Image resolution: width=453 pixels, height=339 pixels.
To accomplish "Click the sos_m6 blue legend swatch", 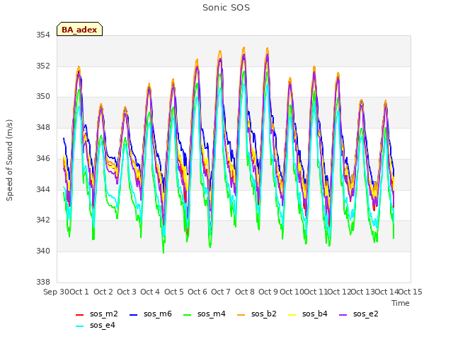I will tap(133, 315).
